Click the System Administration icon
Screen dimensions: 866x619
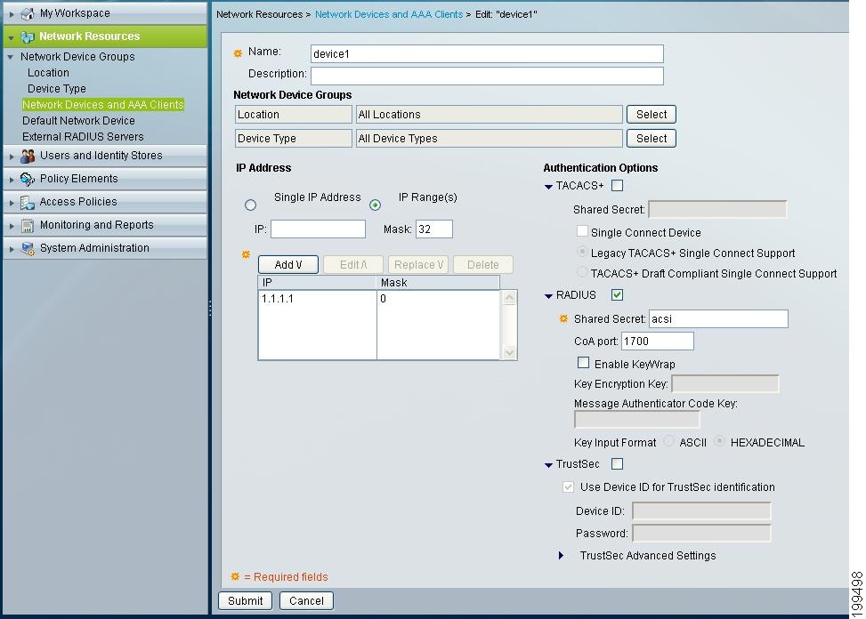point(28,248)
